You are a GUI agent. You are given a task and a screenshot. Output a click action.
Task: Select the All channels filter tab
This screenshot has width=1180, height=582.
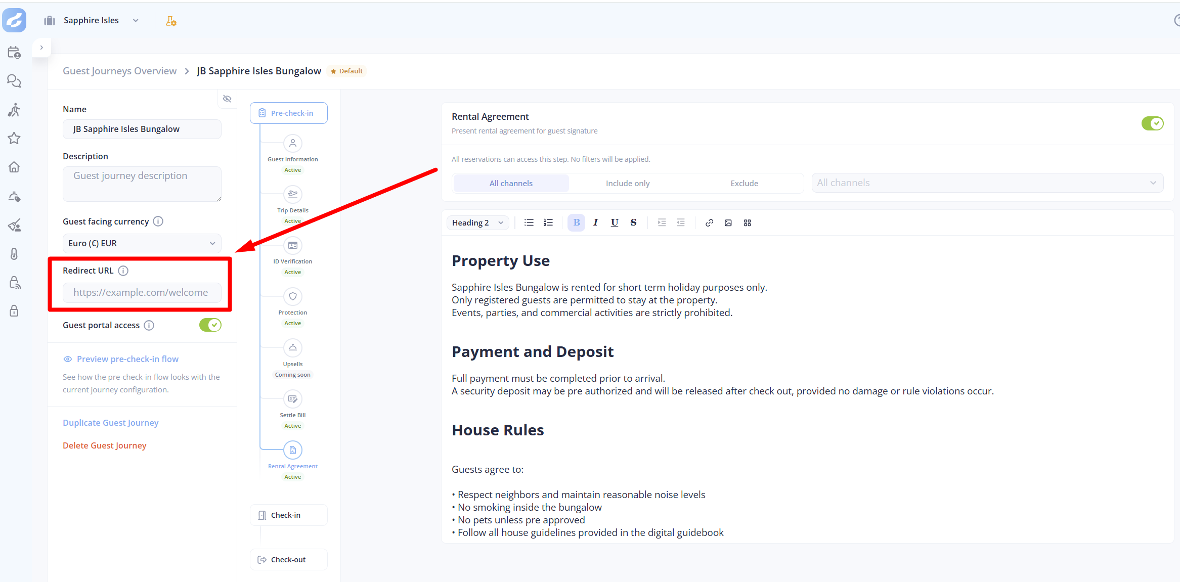pyautogui.click(x=511, y=183)
